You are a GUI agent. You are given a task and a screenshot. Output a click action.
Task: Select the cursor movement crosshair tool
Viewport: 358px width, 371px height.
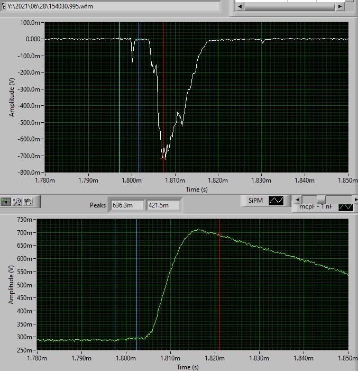6,202
